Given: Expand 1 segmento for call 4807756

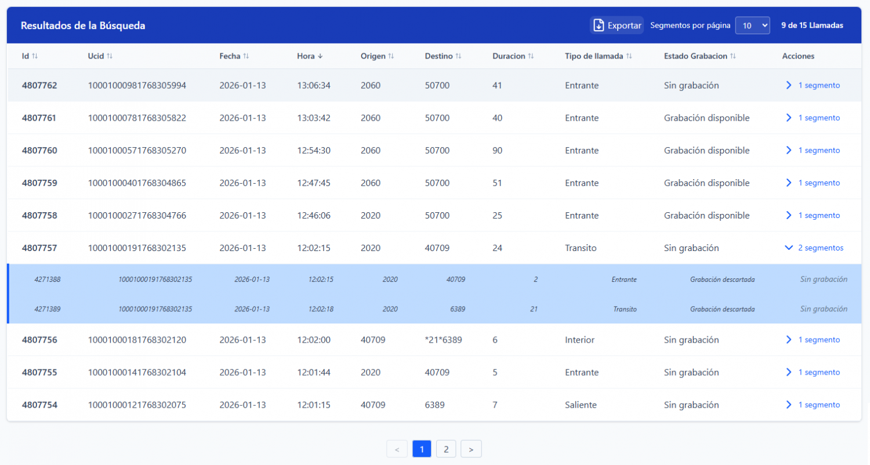Looking at the screenshot, I should pos(813,340).
